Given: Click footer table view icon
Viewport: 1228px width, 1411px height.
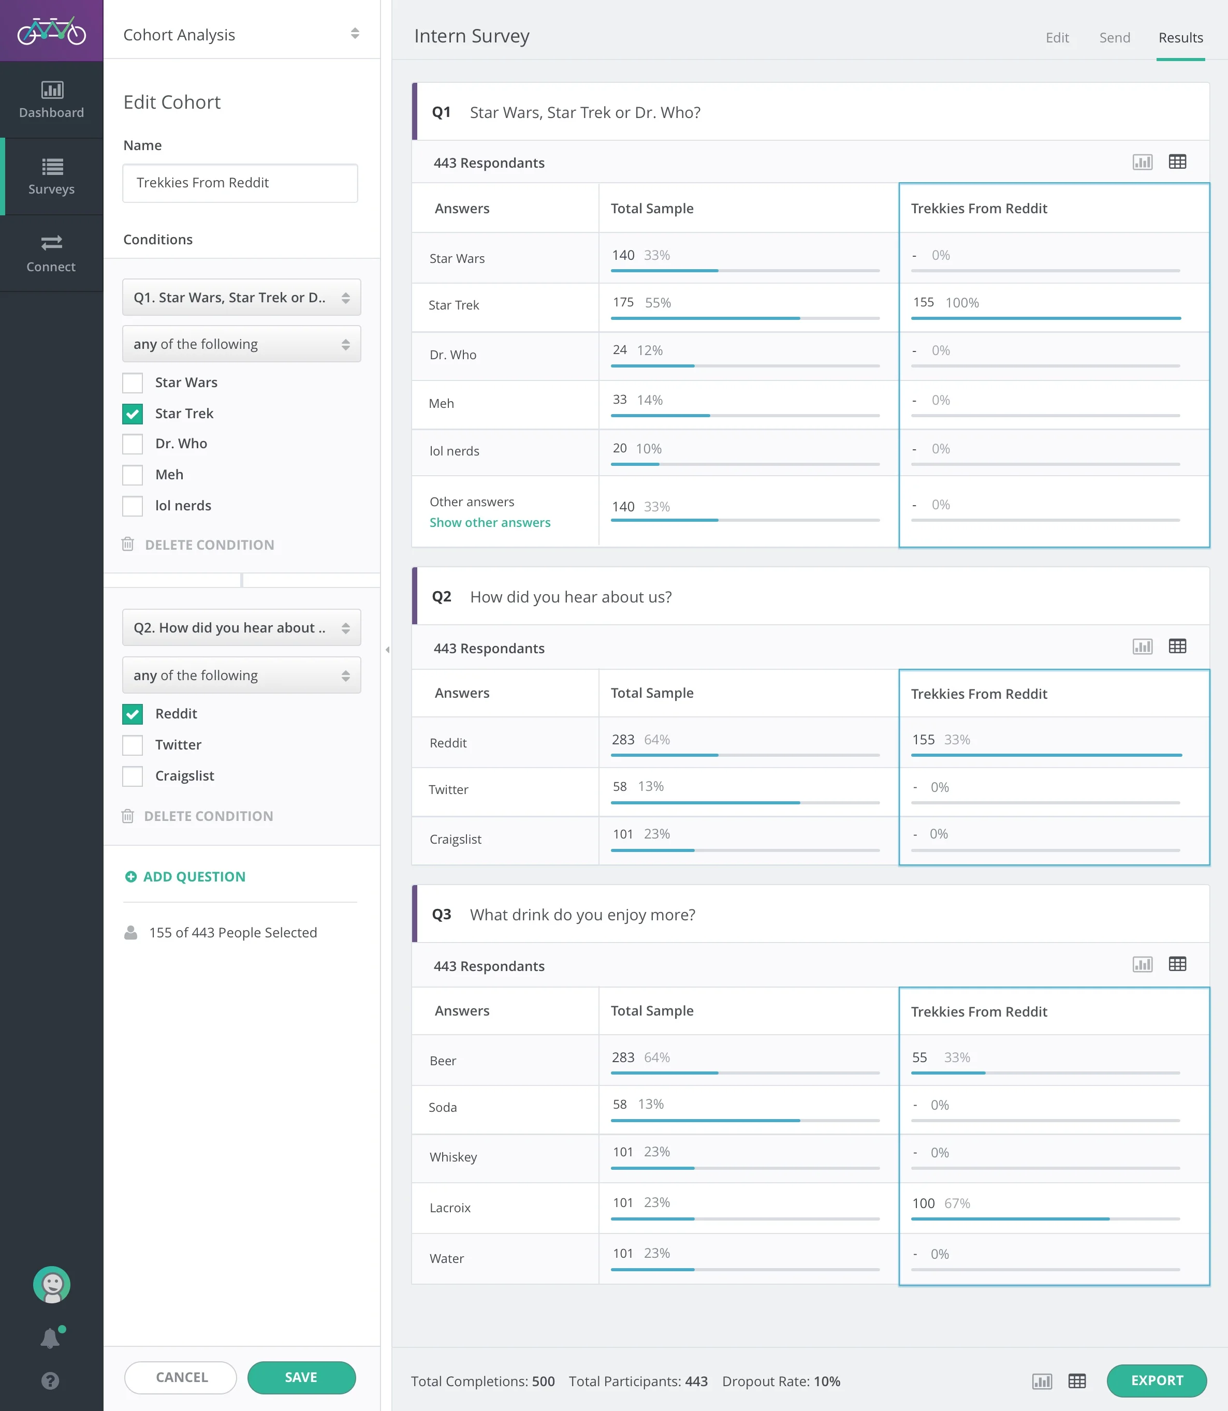Looking at the screenshot, I should pos(1077,1381).
